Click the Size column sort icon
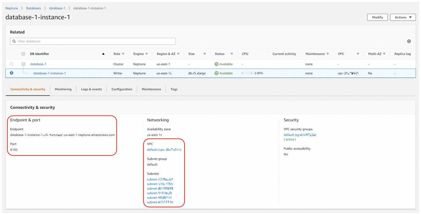421x214 pixels. point(204,54)
